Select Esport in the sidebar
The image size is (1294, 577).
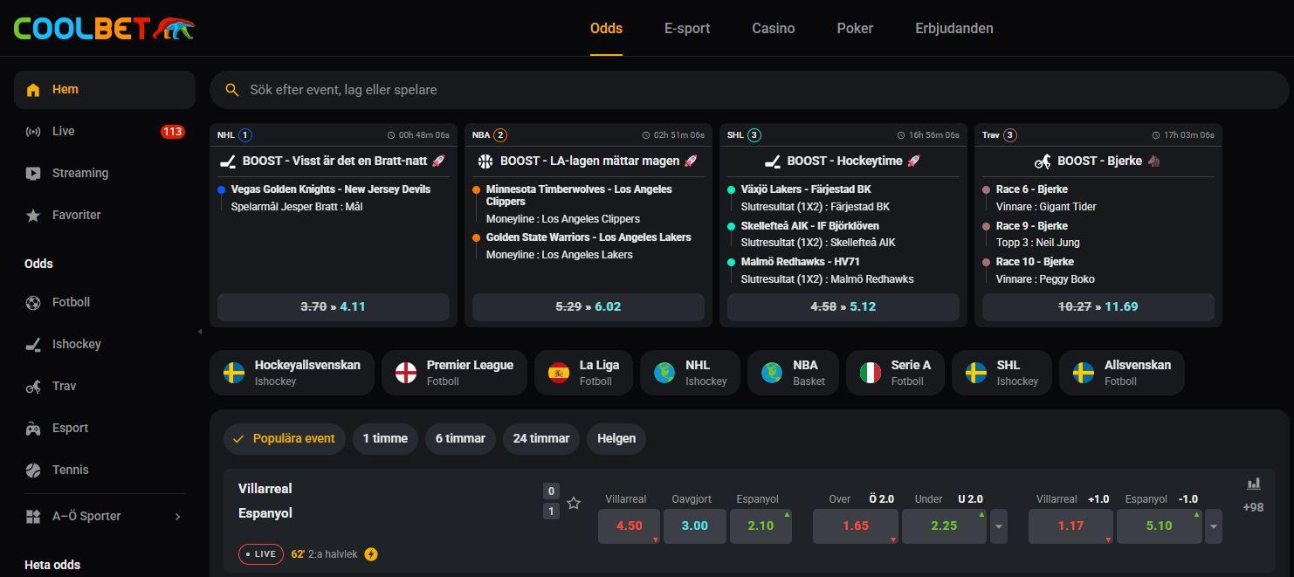click(104, 428)
